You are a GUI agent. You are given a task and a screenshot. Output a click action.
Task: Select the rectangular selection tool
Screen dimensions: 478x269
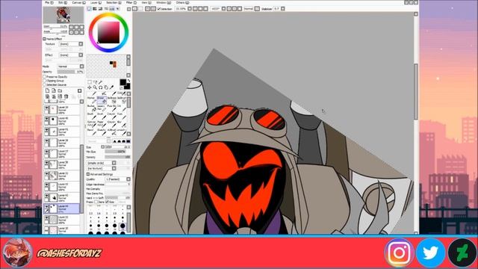(90, 82)
